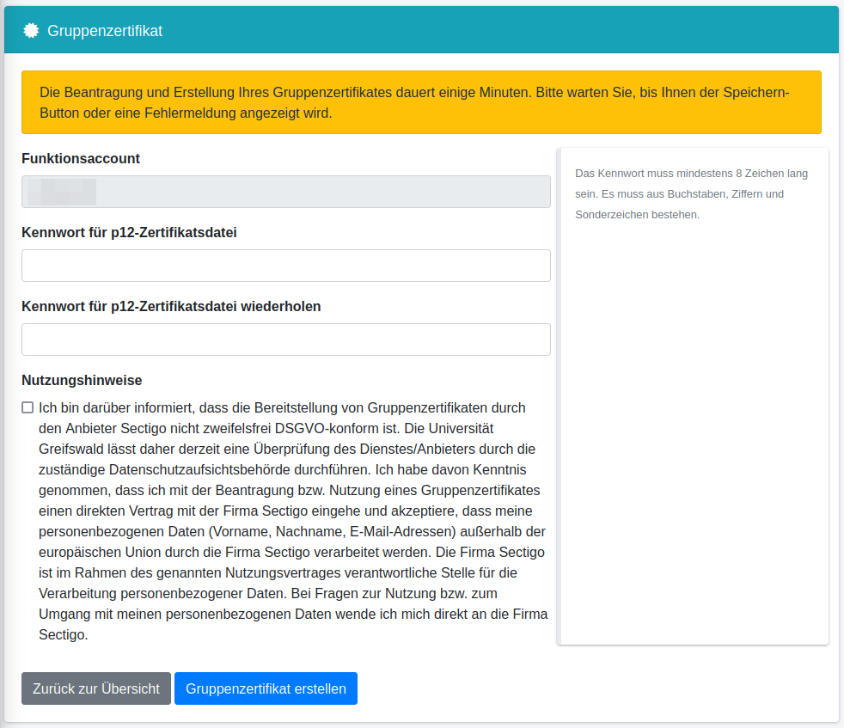Screen dimensions: 844x728
Task: Click the text 'Sonderzeichen bestehen' in the hint
Action: [x=637, y=214]
